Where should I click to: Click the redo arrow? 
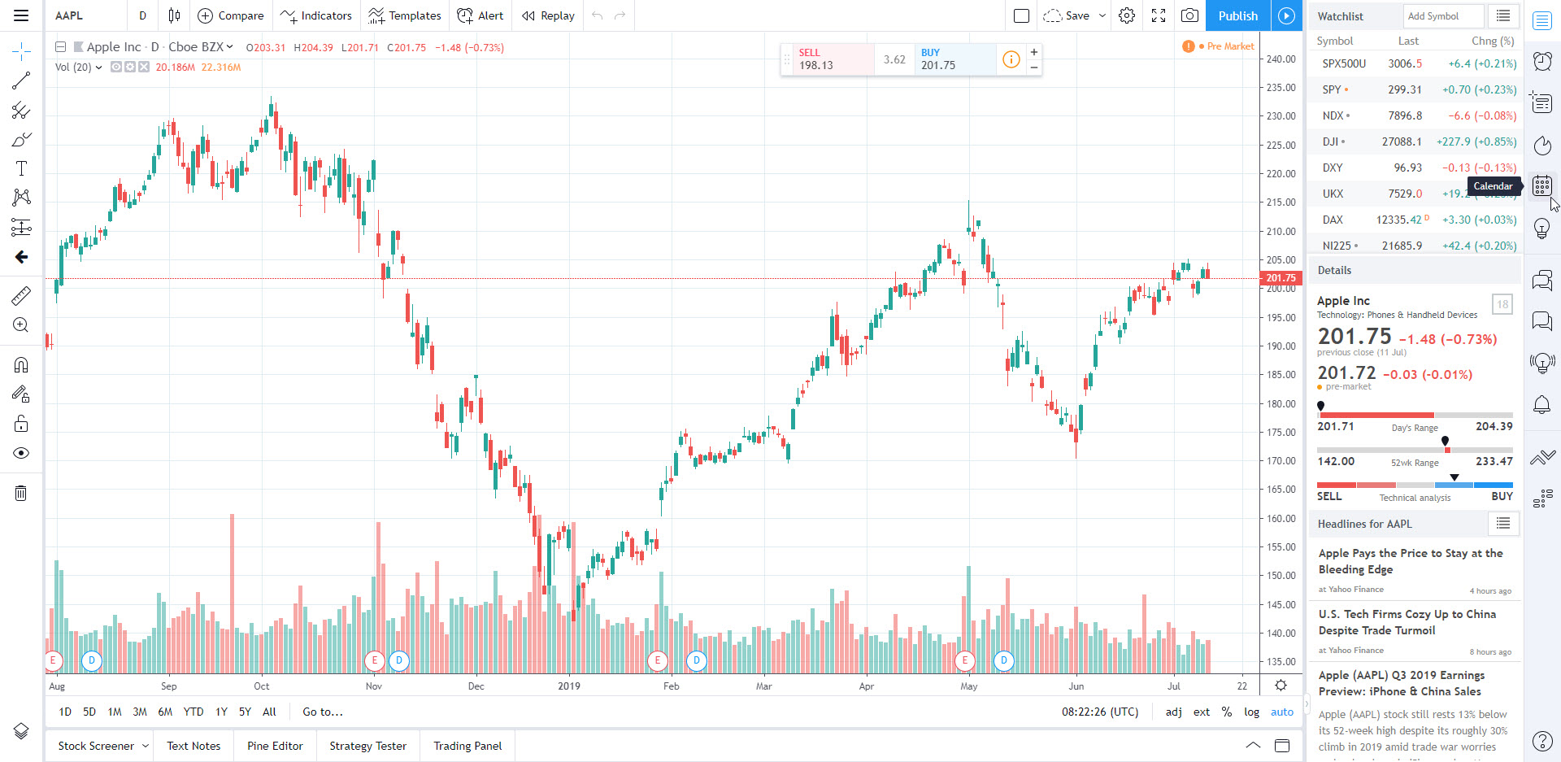[x=620, y=15]
